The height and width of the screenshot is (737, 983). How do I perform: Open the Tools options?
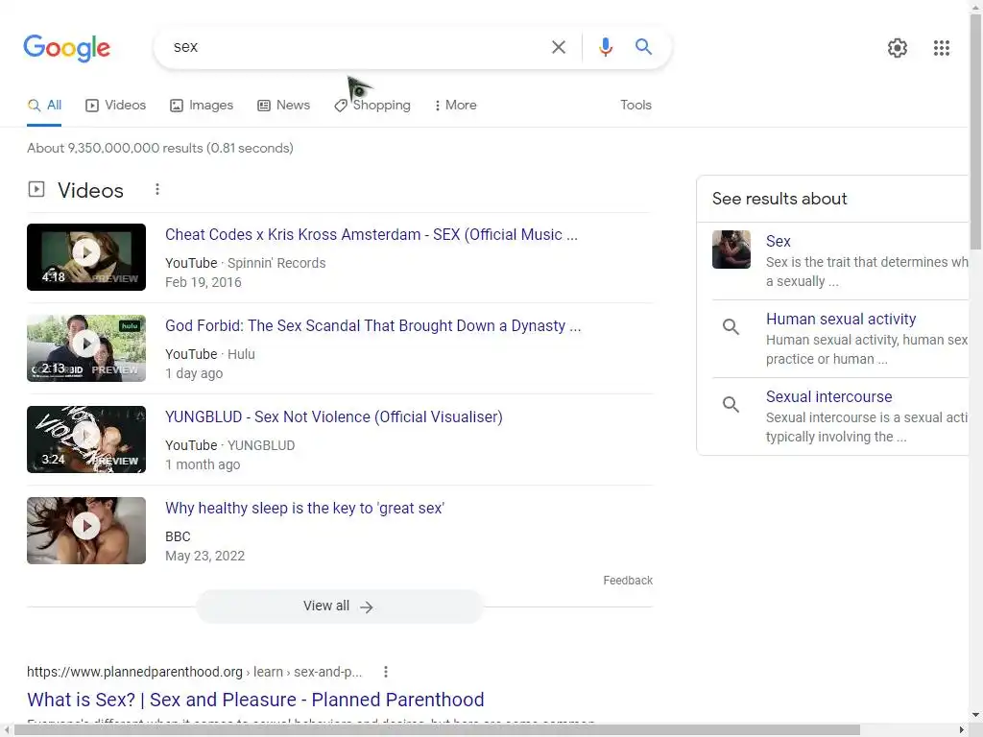click(635, 106)
